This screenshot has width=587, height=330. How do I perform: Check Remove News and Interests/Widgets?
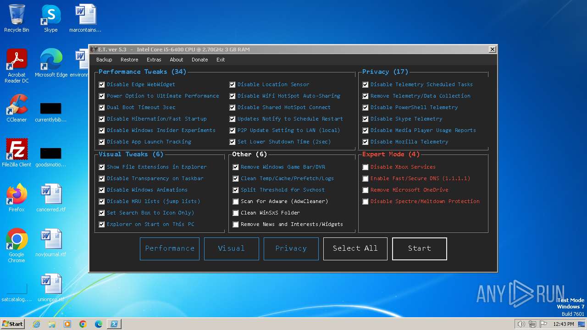coord(236,224)
